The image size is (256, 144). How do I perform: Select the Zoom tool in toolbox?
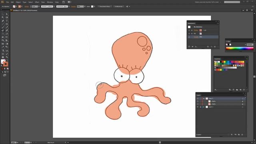click(x=7, y=57)
